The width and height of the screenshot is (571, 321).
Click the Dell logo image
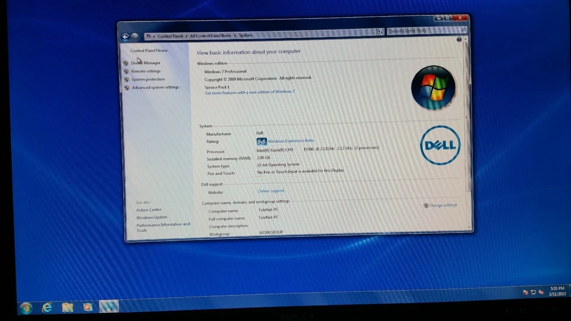(x=440, y=145)
